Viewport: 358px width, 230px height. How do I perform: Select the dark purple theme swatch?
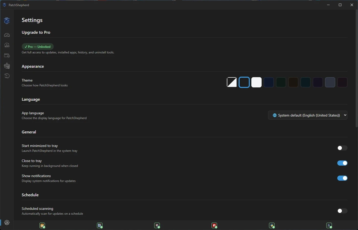(x=318, y=82)
